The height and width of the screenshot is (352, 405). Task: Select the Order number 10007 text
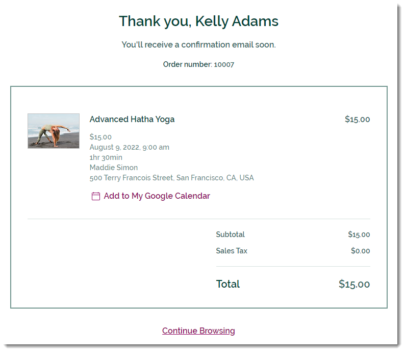click(198, 64)
